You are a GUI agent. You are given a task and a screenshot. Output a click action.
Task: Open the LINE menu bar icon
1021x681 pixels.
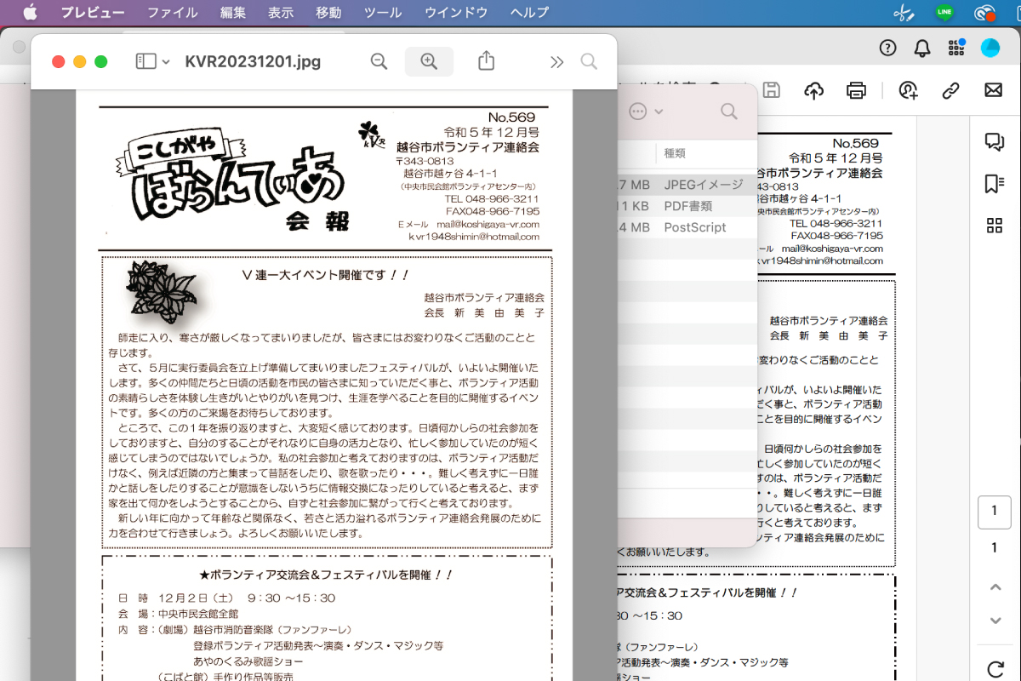pos(944,13)
